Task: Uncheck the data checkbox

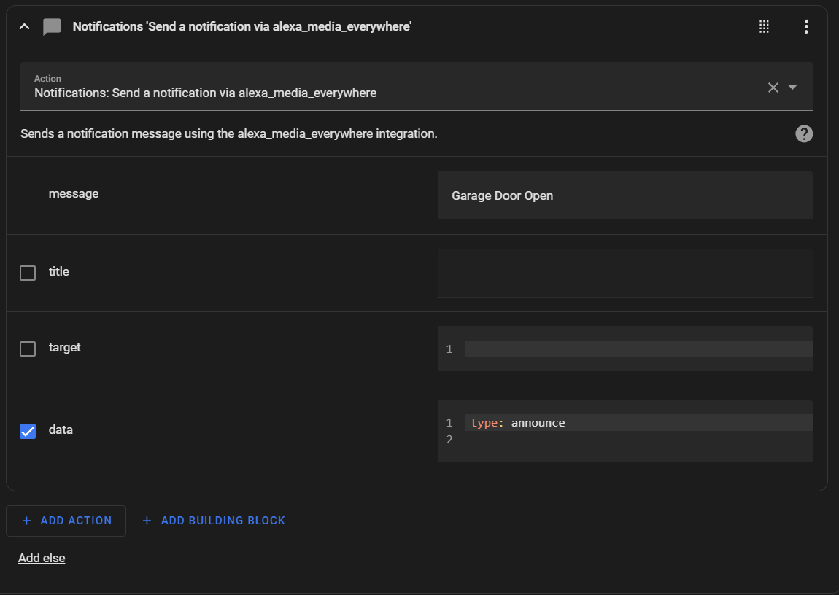Action: [x=28, y=431]
